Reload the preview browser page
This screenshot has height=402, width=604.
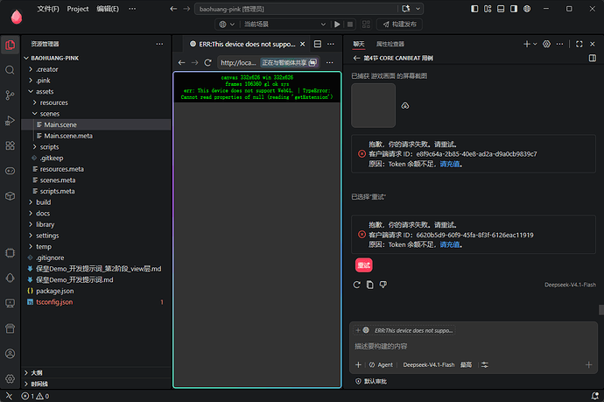[208, 62]
